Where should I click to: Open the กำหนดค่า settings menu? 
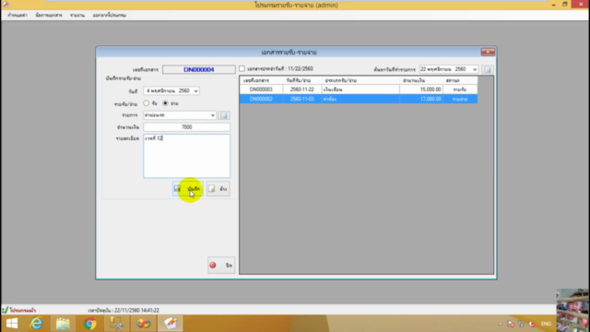pos(18,15)
